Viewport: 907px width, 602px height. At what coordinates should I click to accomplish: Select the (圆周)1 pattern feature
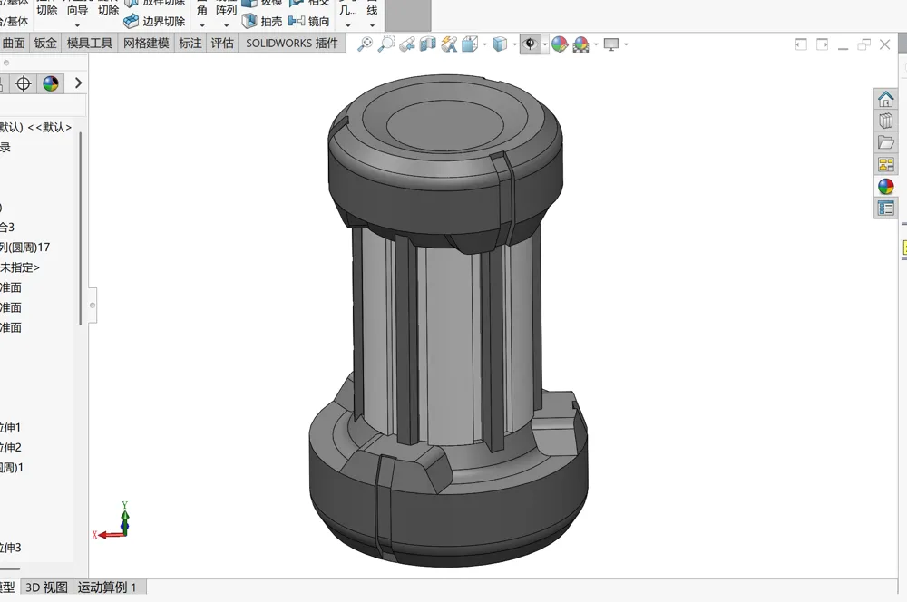coord(12,468)
